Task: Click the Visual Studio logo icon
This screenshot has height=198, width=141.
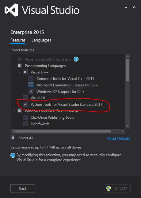Action: tap(11, 10)
